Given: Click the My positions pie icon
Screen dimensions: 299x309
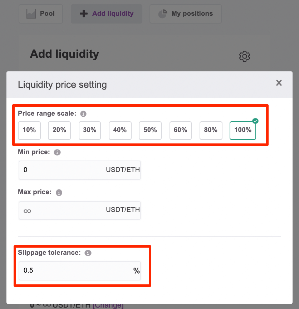Looking at the screenshot, I should click(x=163, y=14).
